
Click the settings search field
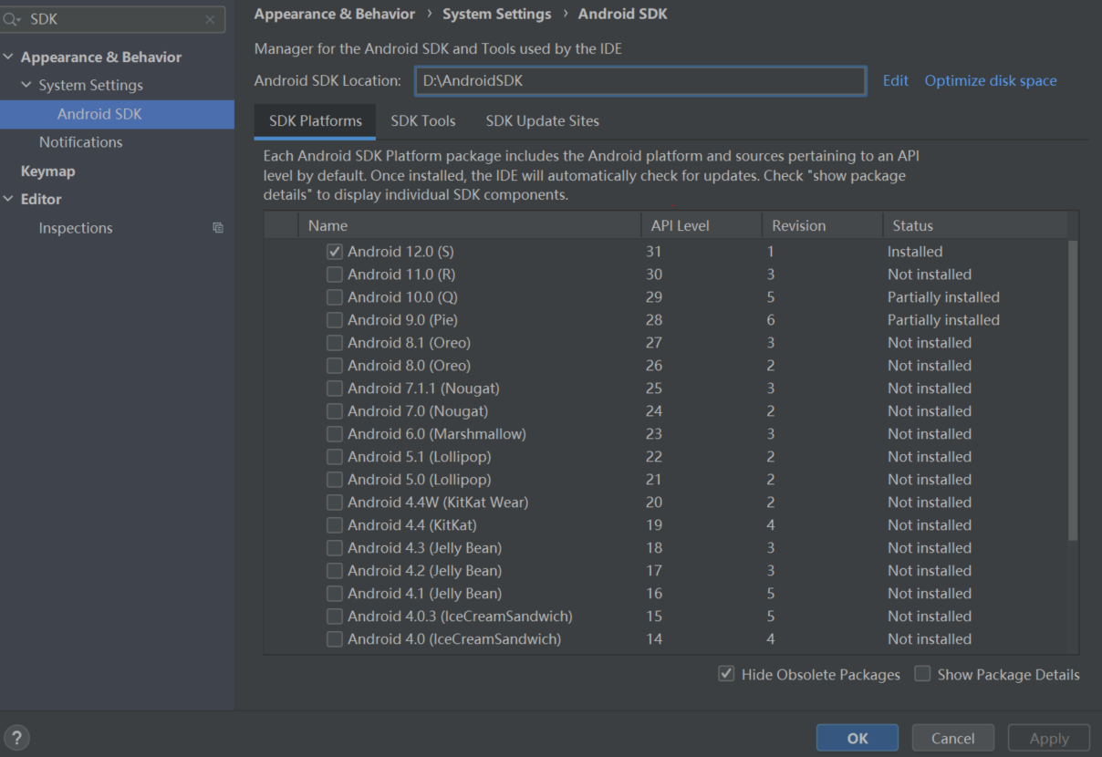pyautogui.click(x=112, y=19)
